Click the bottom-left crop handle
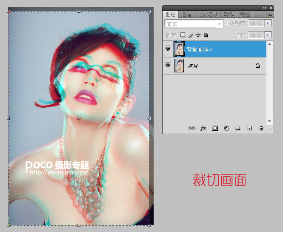283x232 pixels. click(9, 225)
